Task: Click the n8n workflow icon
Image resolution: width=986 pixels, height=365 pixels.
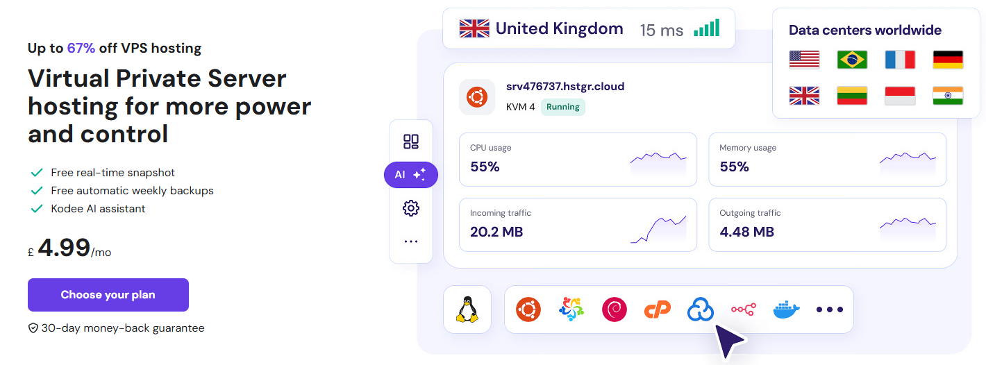Action: 743,309
